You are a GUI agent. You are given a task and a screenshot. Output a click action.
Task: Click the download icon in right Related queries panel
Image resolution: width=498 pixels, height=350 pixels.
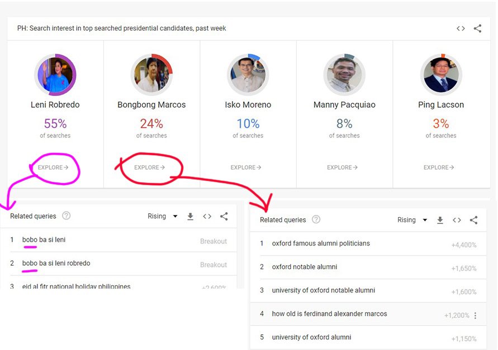(x=440, y=220)
